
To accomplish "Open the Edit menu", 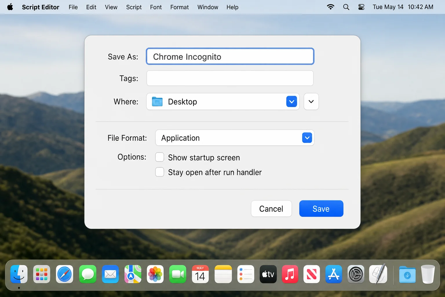I will tap(91, 7).
